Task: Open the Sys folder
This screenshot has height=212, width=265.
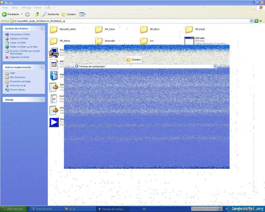Action: point(144,41)
